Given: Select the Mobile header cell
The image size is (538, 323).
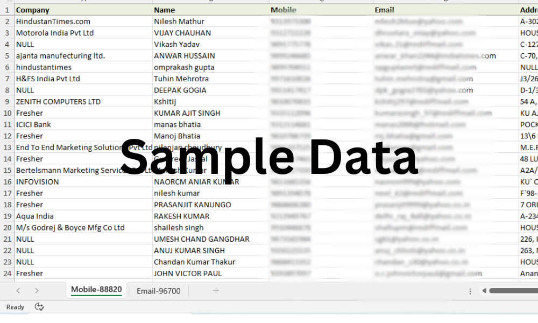Looking at the screenshot, I should point(321,10).
